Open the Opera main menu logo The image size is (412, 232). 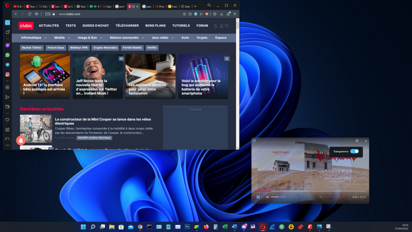8,5
